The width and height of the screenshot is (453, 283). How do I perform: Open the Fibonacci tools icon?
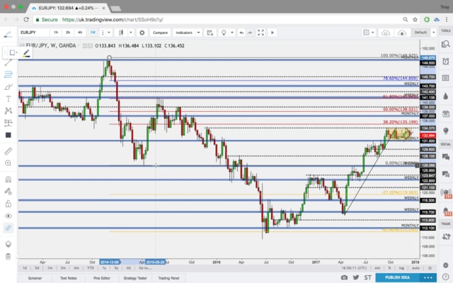point(8,73)
